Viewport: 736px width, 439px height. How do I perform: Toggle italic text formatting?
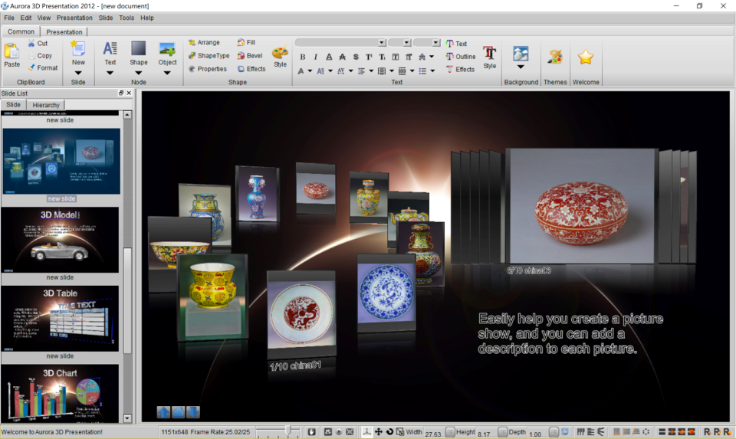pyautogui.click(x=315, y=57)
